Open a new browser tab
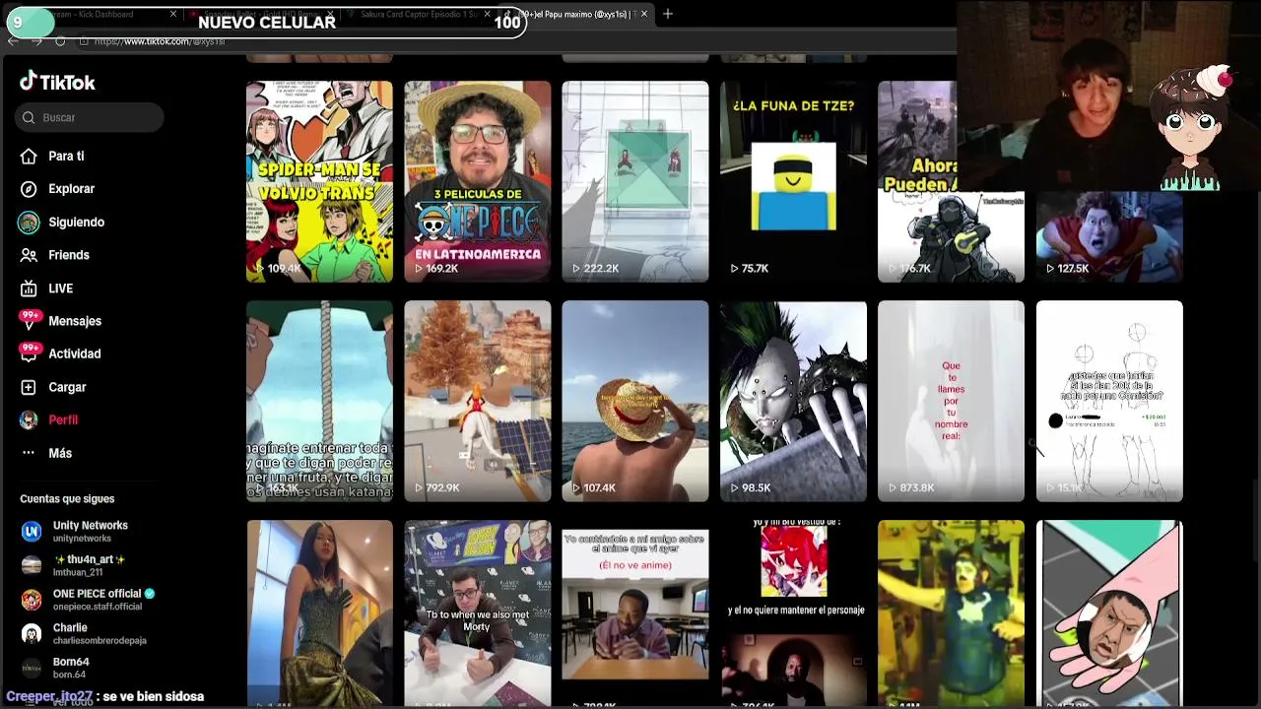The height and width of the screenshot is (709, 1261). 667,14
